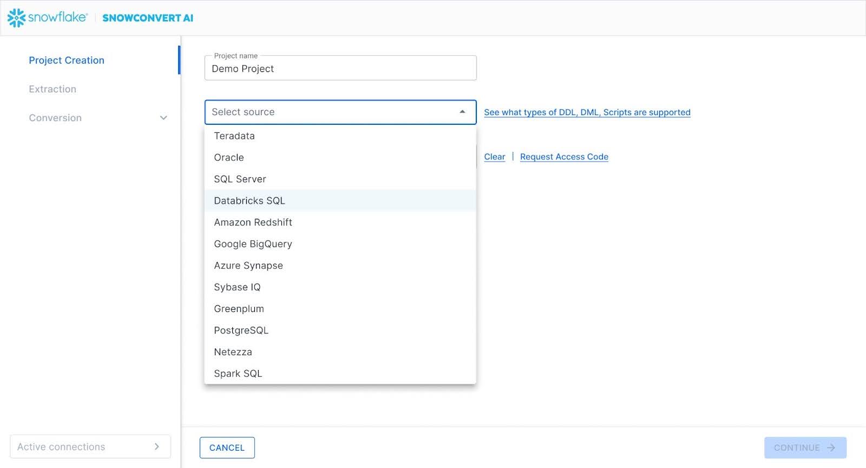Click the Snowflake logo
This screenshot has width=866, height=468.
pyautogui.click(x=47, y=17)
